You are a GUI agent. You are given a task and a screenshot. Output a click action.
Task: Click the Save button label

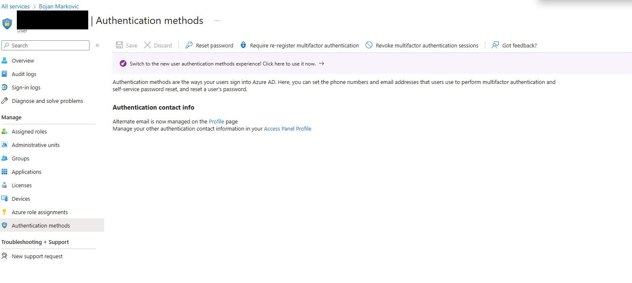click(x=132, y=45)
